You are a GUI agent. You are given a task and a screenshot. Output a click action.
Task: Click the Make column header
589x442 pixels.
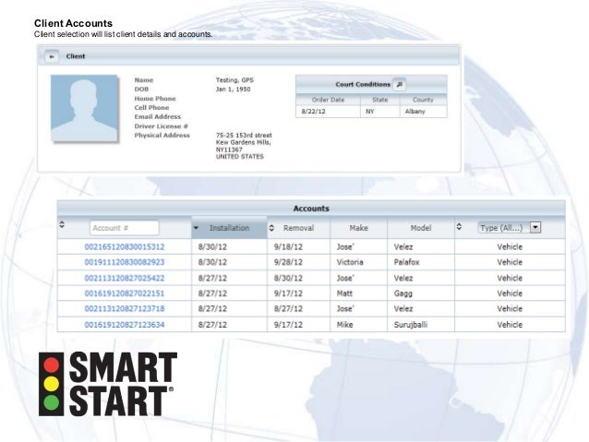pos(358,228)
